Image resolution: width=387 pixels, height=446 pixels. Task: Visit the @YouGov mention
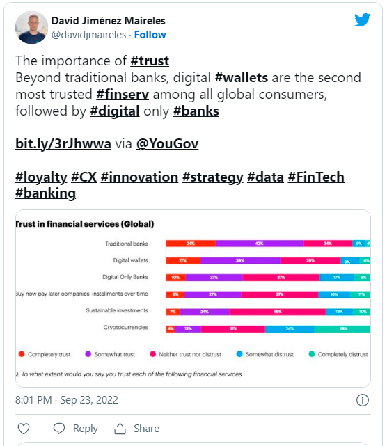tap(167, 143)
